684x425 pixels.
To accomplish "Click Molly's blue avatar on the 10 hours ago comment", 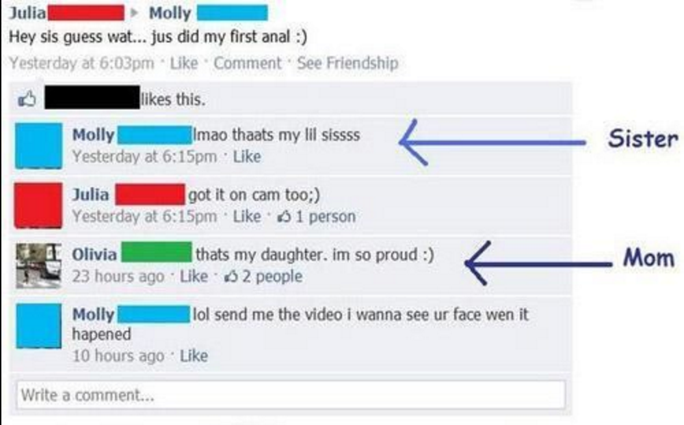I will coord(38,326).
